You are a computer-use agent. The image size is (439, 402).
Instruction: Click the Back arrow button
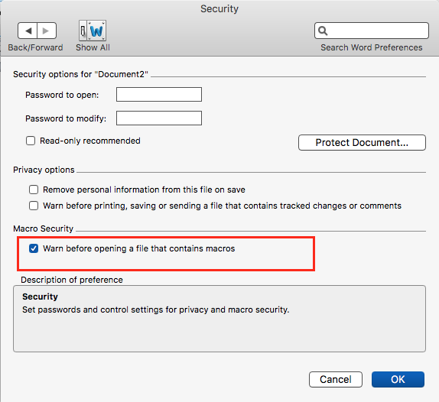coord(28,31)
